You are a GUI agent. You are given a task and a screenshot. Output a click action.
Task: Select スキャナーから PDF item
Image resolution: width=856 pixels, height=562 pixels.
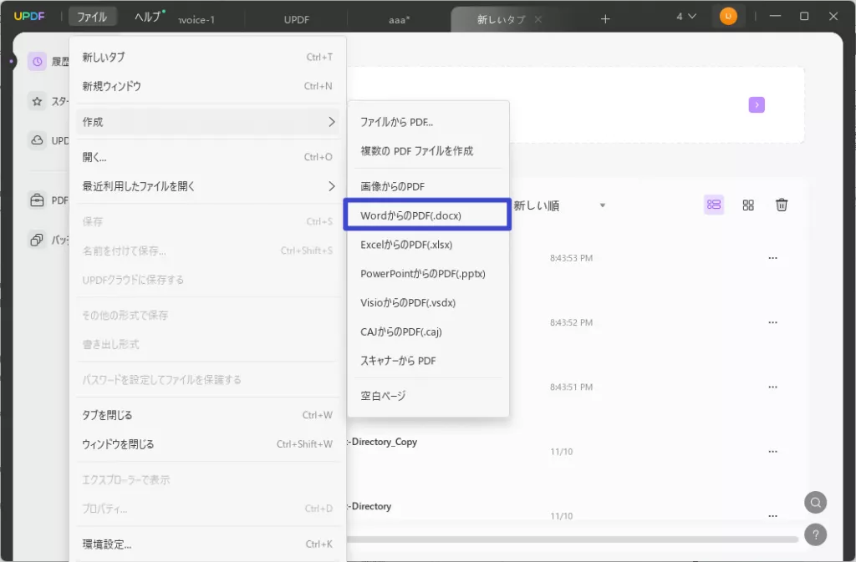click(x=428, y=360)
